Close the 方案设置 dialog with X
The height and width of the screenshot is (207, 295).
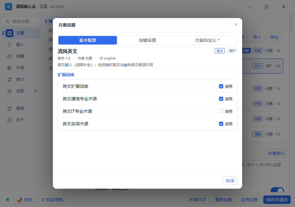point(236,25)
